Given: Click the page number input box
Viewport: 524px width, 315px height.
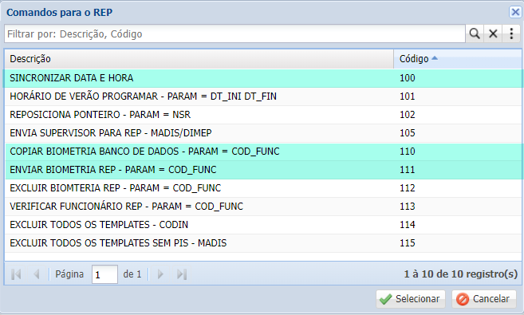Looking at the screenshot, I should [x=104, y=274].
